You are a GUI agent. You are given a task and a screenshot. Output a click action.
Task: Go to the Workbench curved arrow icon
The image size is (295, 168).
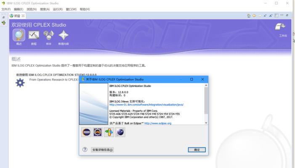280,26
